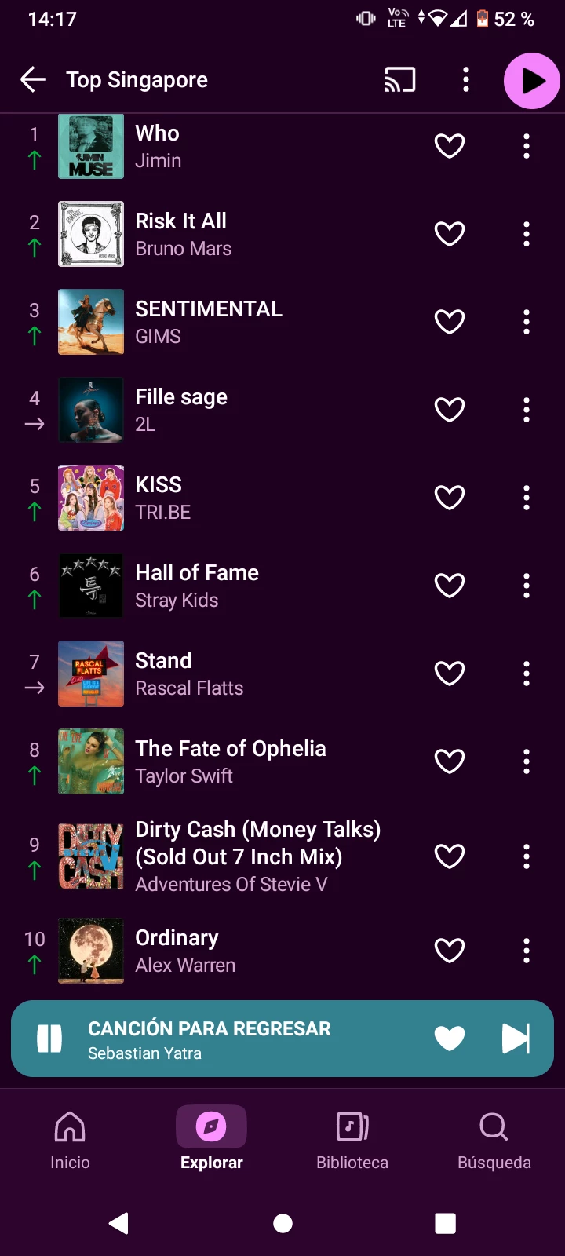Open more options for SENTIMENTAL by GIMS
Image resolution: width=565 pixels, height=1256 pixels.
coord(527,322)
